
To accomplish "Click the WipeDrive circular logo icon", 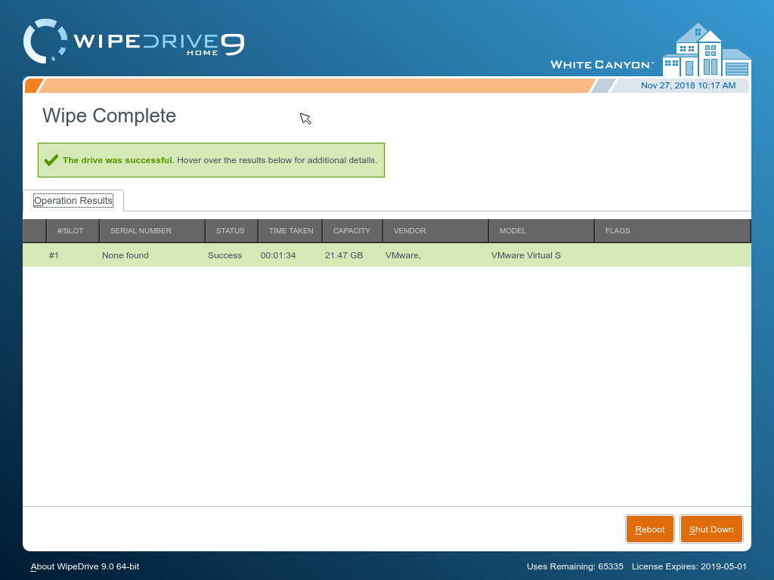I will tap(45, 42).
